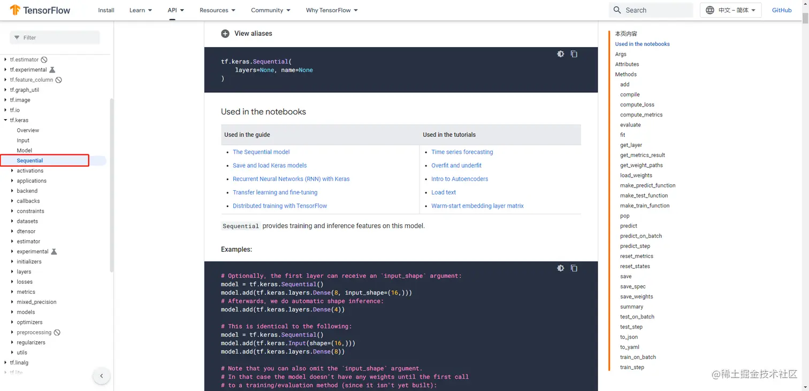809x391 pixels.
Task: Select Overview under tf.keras
Action: click(x=28, y=130)
